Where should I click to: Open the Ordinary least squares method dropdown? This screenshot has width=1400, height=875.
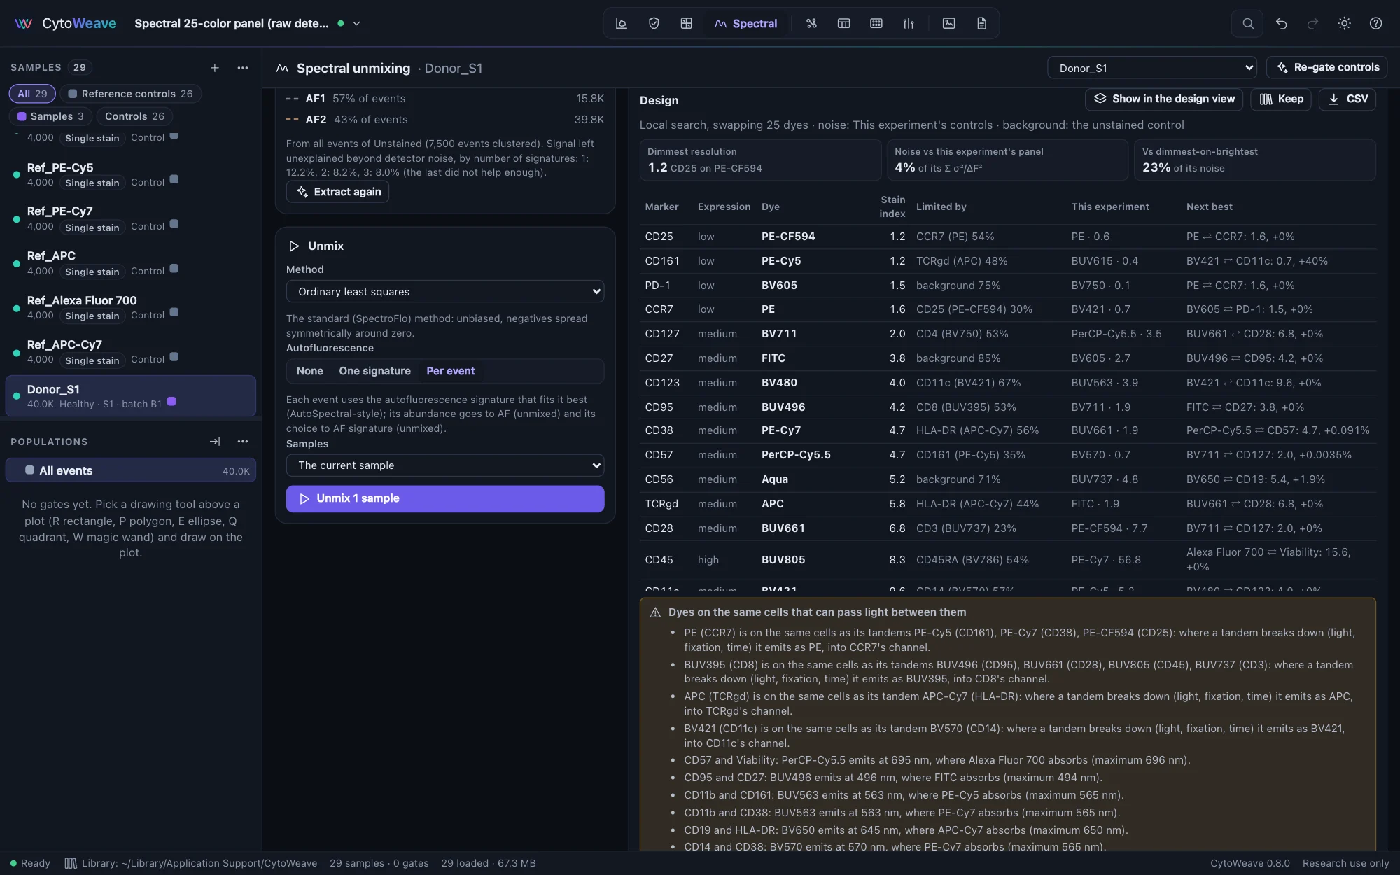[x=445, y=292]
